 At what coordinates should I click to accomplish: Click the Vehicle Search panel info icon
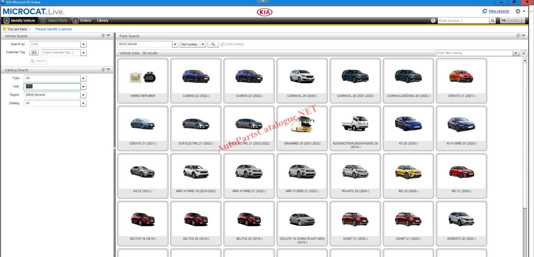tap(103, 36)
